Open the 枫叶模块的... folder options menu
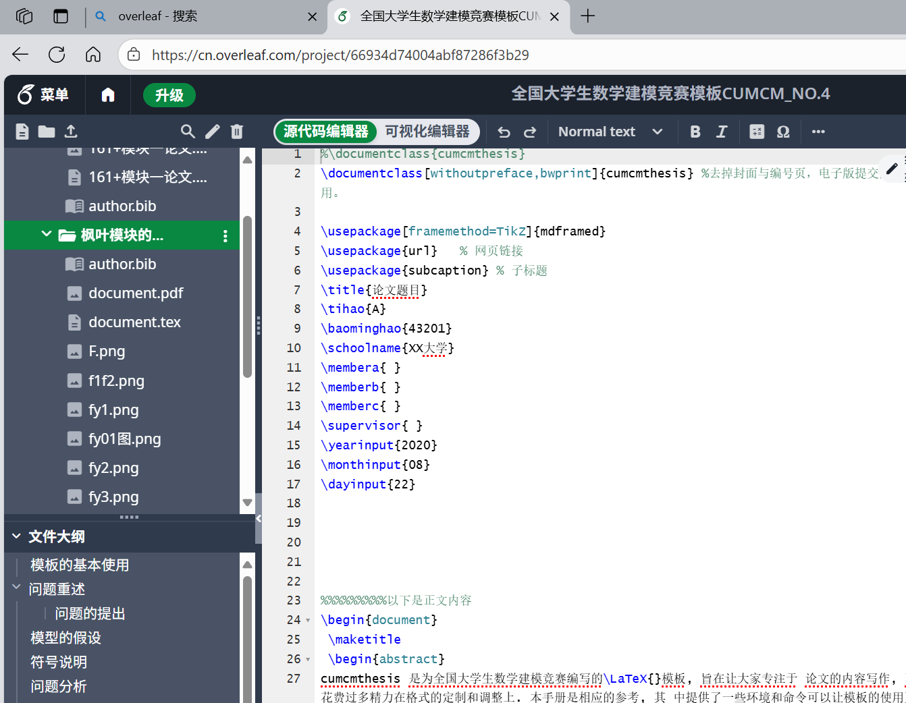Screen dimensions: 906x703 pos(225,235)
